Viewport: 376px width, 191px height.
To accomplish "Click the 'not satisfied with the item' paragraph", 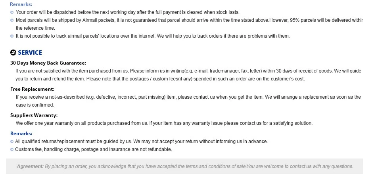I will (x=188, y=75).
